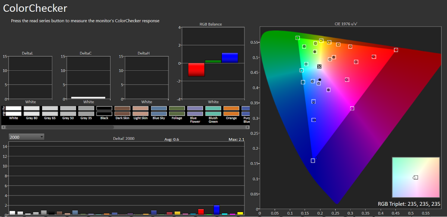Click the bright red bar in DeltaE chart
This screenshot has width=447, height=217.
(x=201, y=212)
